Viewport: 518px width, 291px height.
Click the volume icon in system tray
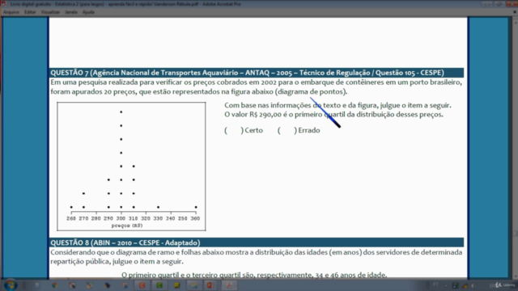pos(473,285)
